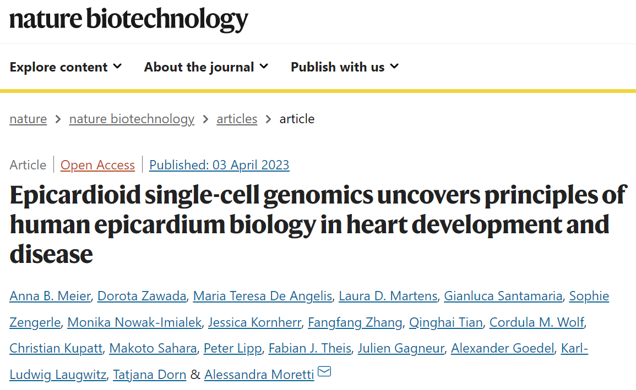Screen dimensions: 636x390
Task: Click author Tatjana Dorn
Action: 150,375
